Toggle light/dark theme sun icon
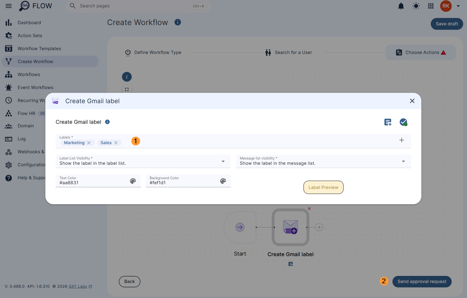This screenshot has width=467, height=298. 416,6
